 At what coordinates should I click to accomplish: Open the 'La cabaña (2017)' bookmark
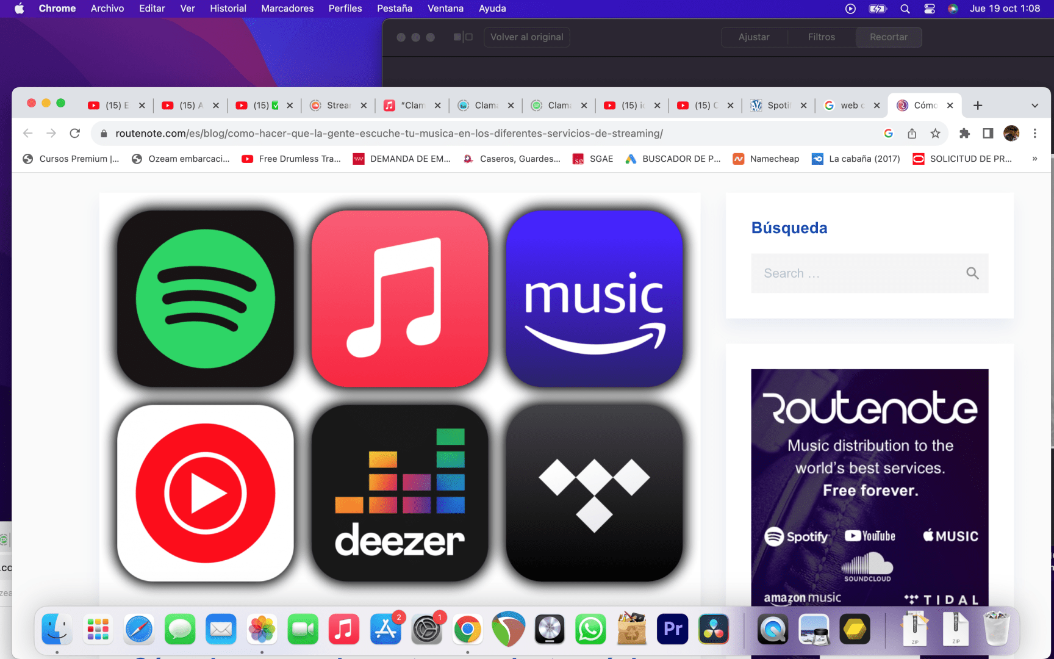[x=856, y=159]
